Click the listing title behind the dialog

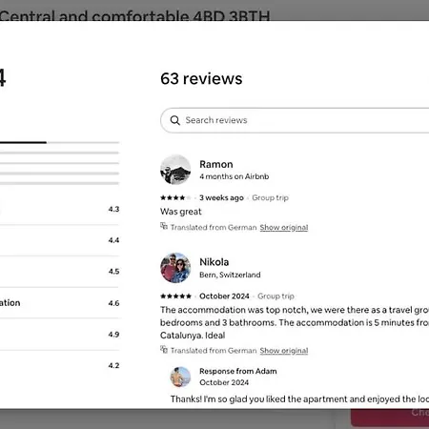click(x=134, y=15)
